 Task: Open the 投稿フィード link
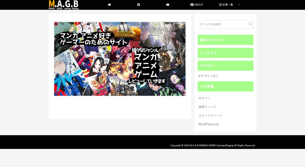207,107
